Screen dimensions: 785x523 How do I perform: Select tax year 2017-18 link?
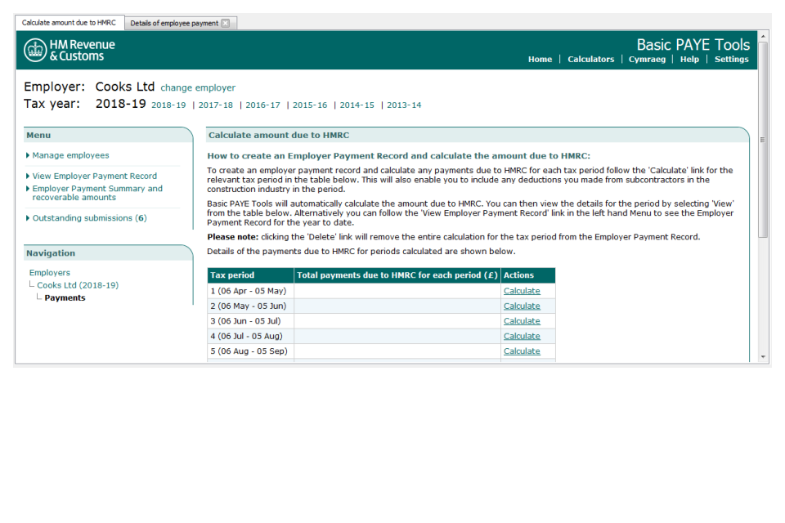coord(215,105)
